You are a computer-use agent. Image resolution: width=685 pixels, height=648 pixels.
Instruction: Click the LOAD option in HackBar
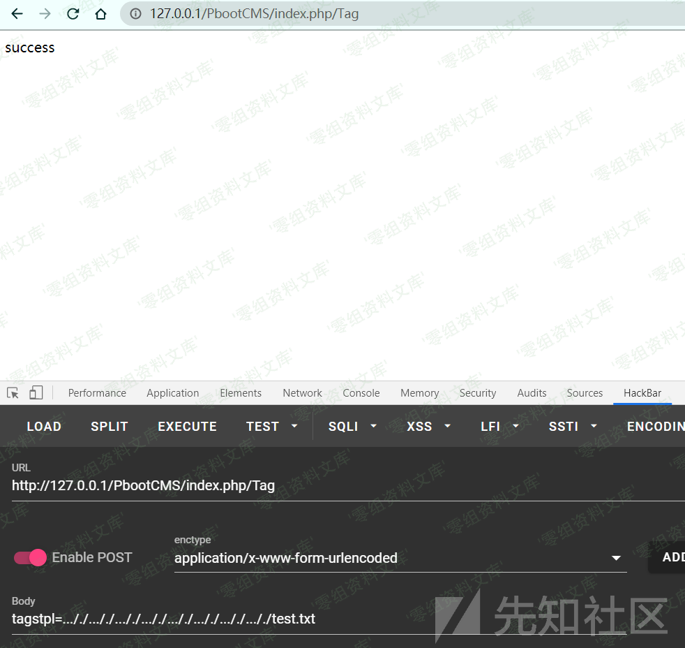[x=44, y=426]
